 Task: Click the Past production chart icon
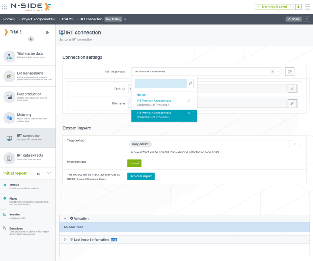tap(9, 97)
